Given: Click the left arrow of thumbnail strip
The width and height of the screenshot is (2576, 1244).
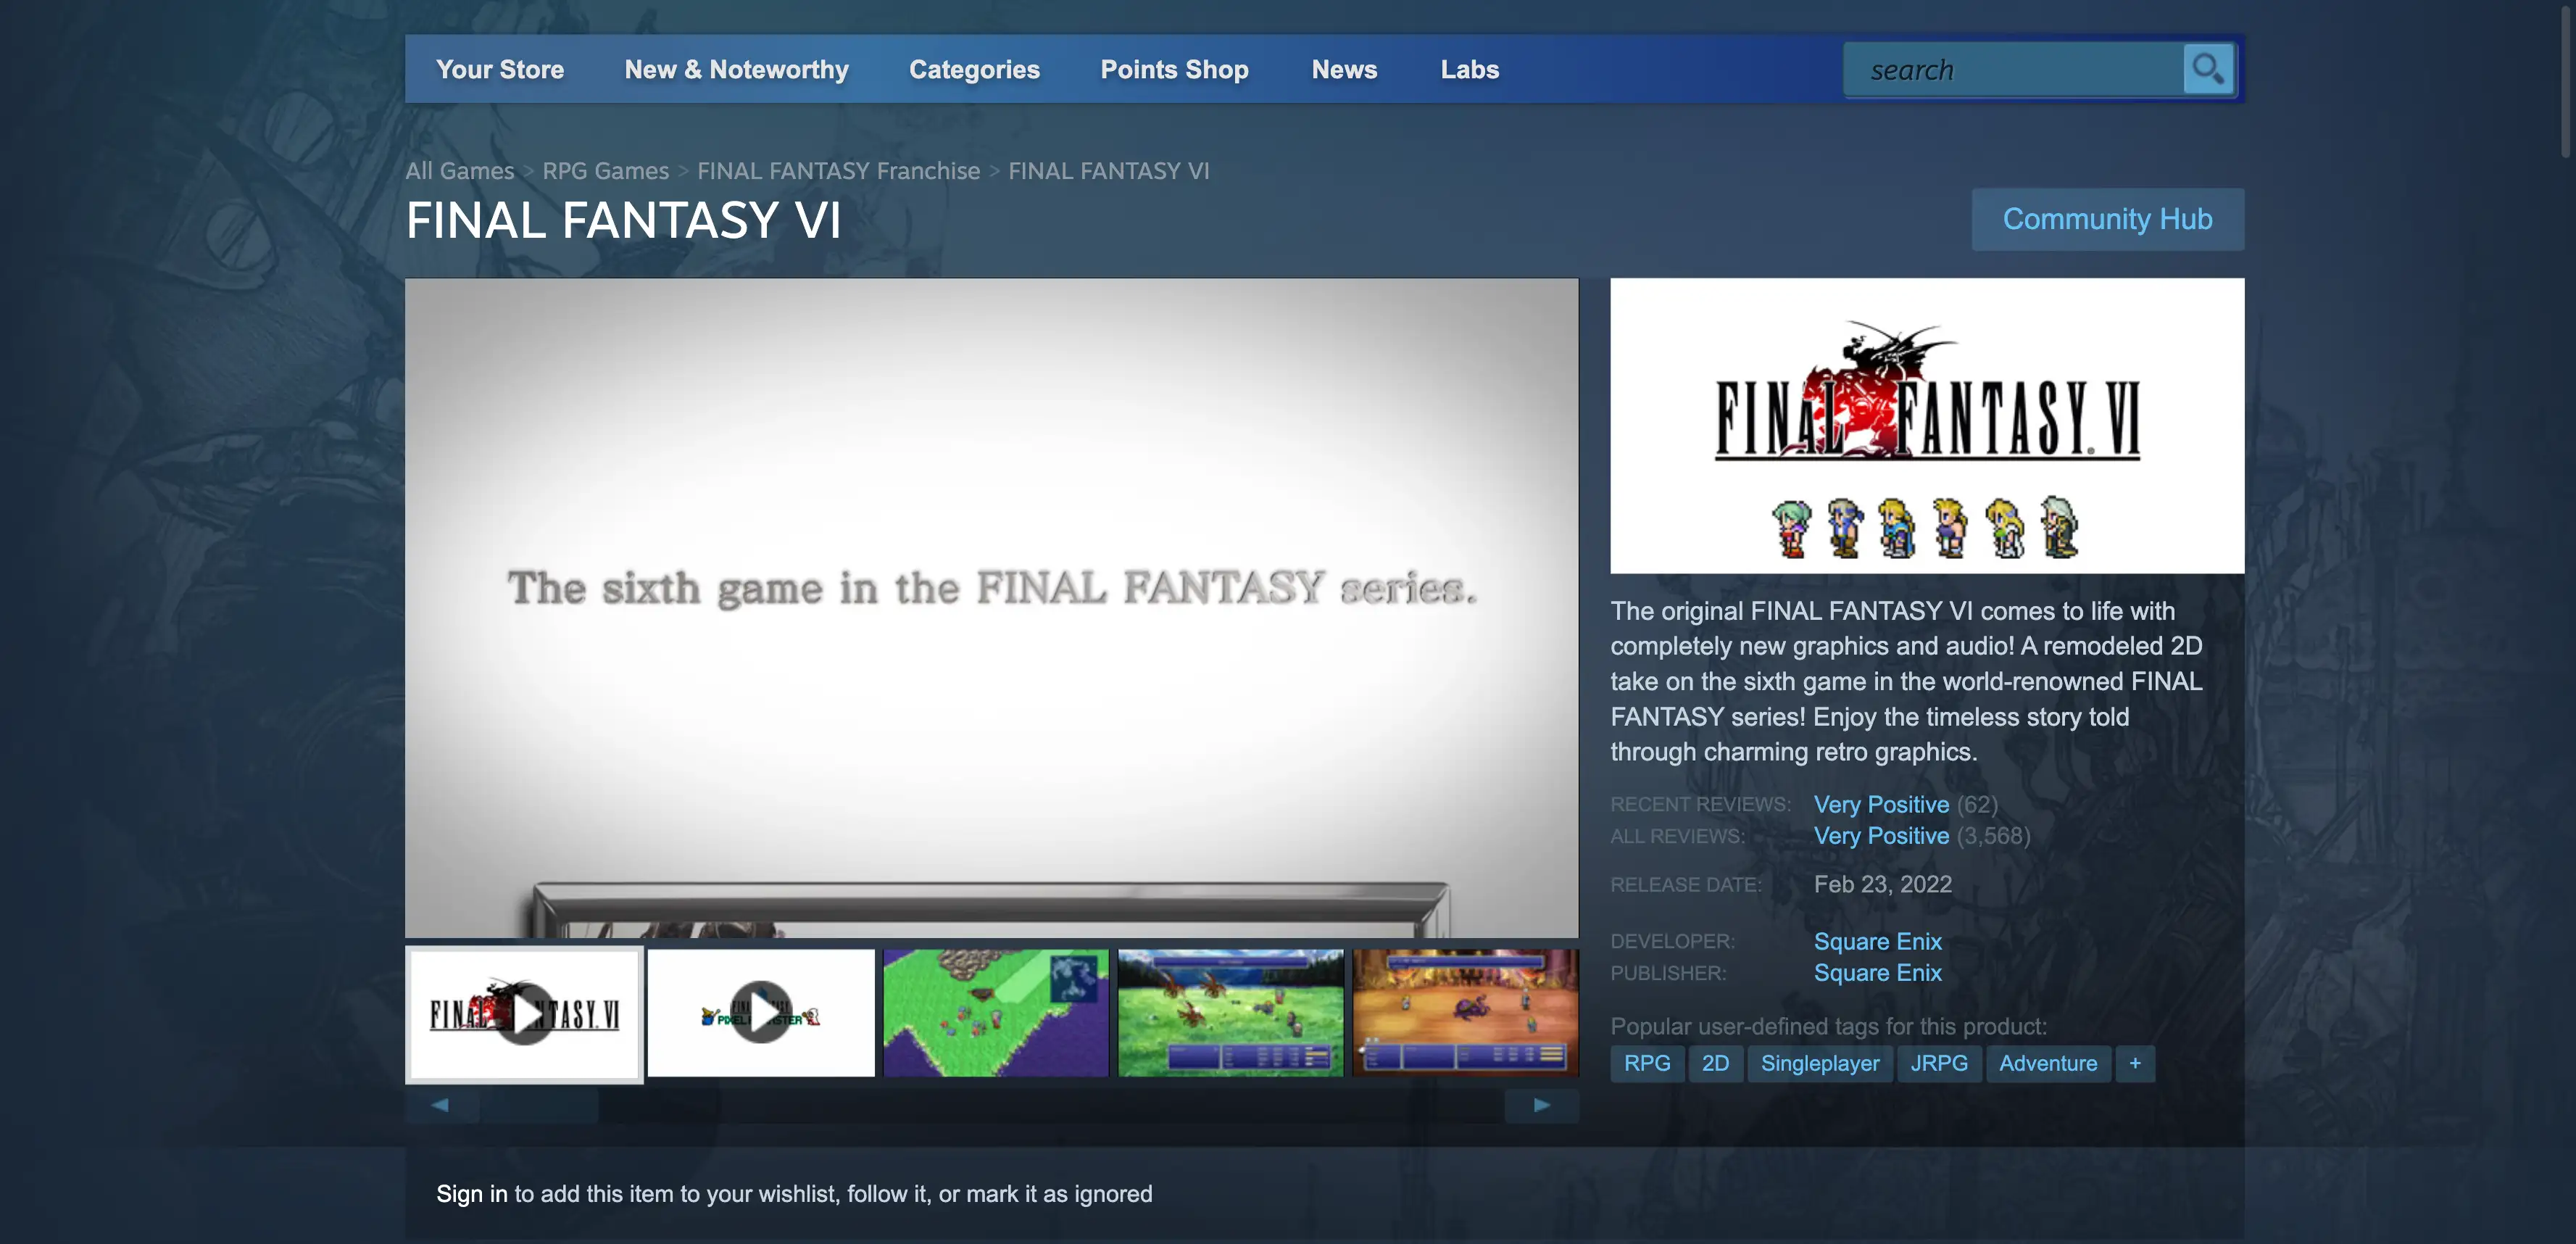Looking at the screenshot, I should [441, 1105].
